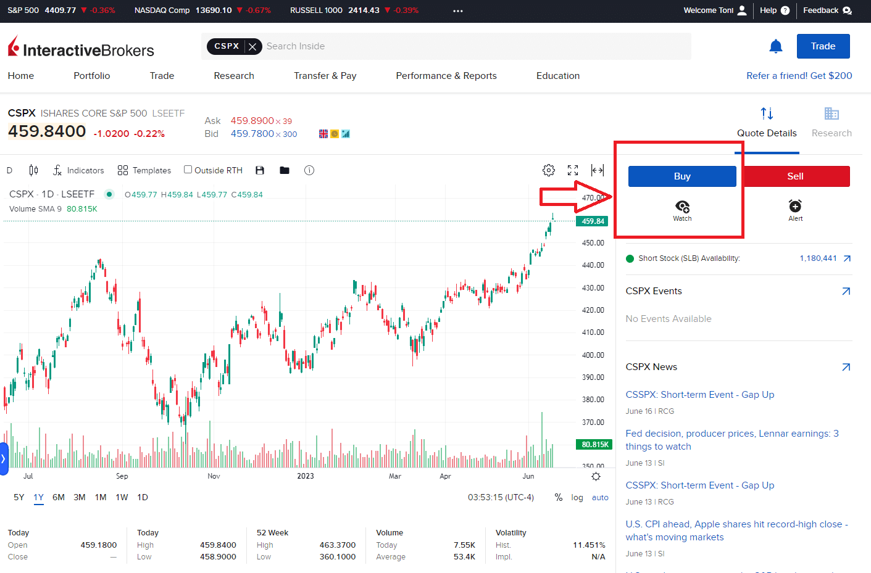
Task: Open Quote Details up-down arrows icon
Action: pos(767,113)
